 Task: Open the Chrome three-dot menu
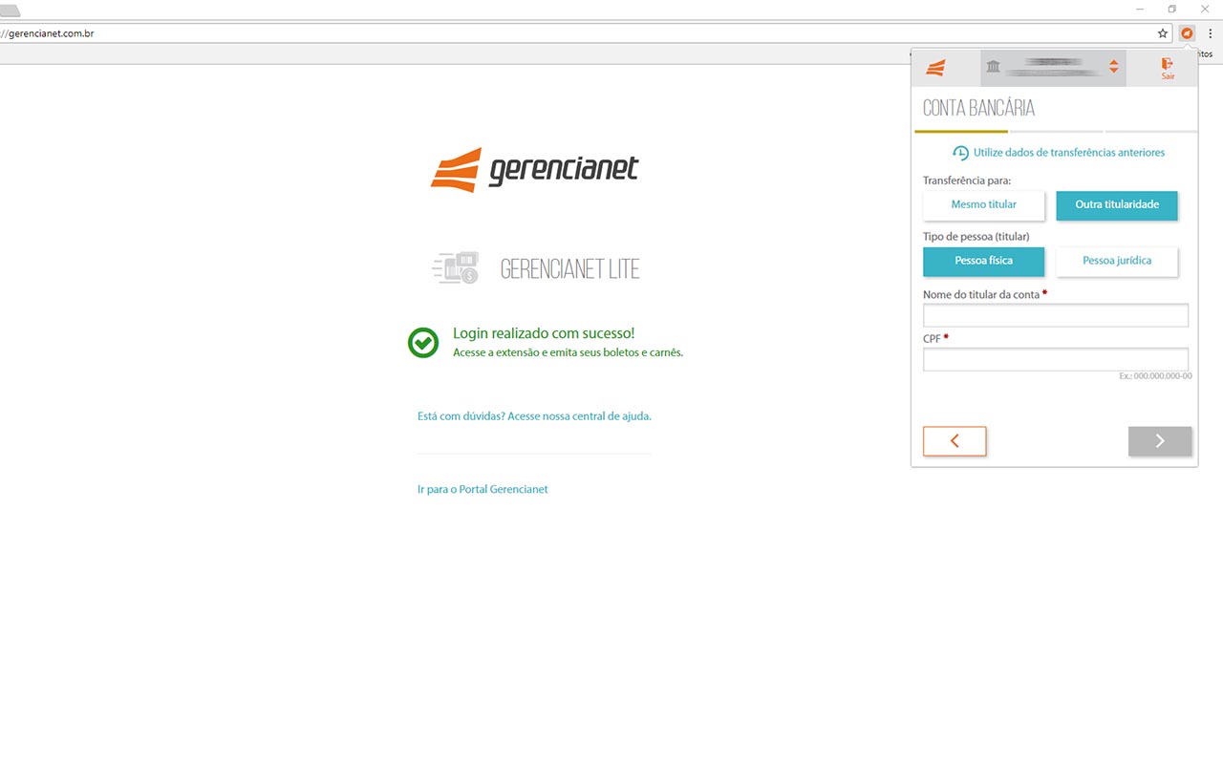[1210, 33]
